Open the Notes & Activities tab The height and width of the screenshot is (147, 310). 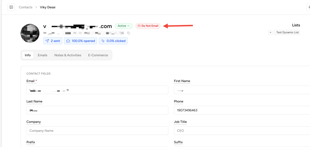tap(68, 55)
